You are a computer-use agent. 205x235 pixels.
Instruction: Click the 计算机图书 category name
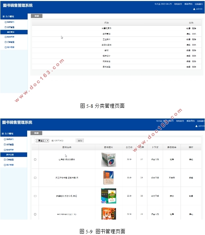coord(106,28)
